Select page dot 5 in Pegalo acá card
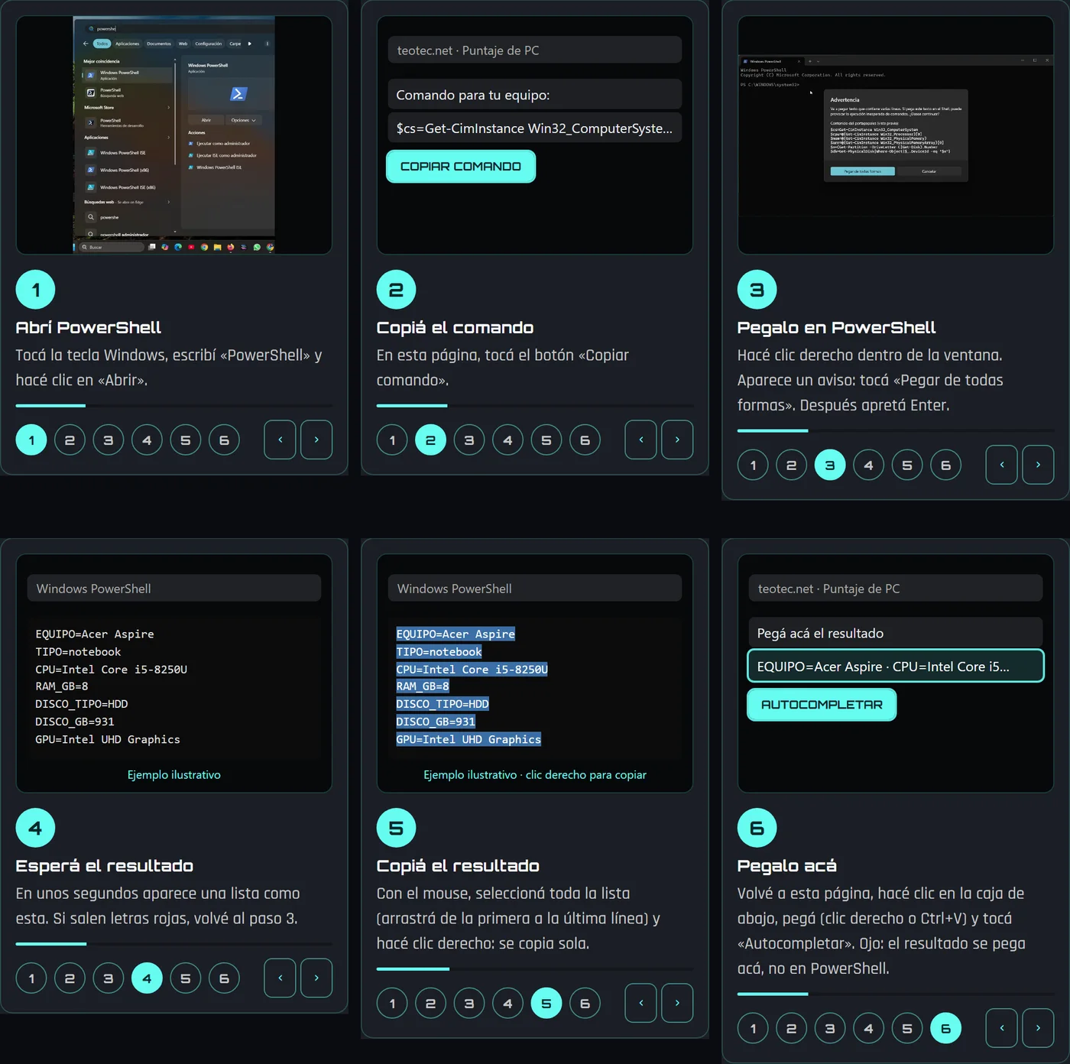Viewport: 1070px width, 1064px height. (x=907, y=1029)
